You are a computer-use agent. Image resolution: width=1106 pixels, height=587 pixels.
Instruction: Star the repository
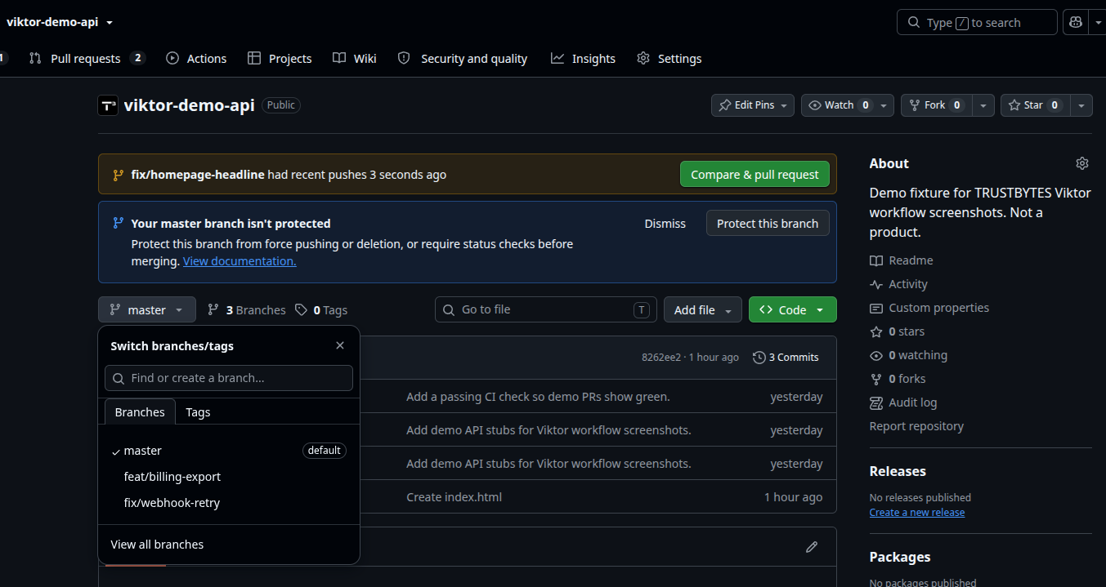(1035, 105)
